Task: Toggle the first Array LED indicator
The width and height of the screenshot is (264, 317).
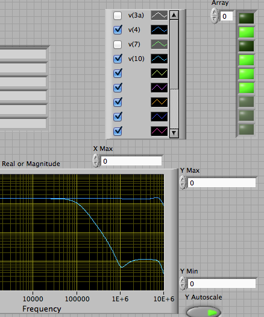Action: click(x=247, y=18)
